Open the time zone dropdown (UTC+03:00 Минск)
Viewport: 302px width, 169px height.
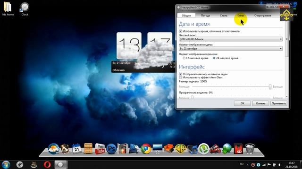tap(231, 39)
